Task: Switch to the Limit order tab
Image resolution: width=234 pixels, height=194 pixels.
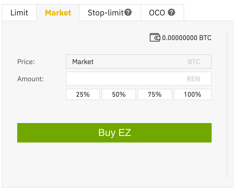Action: point(19,13)
